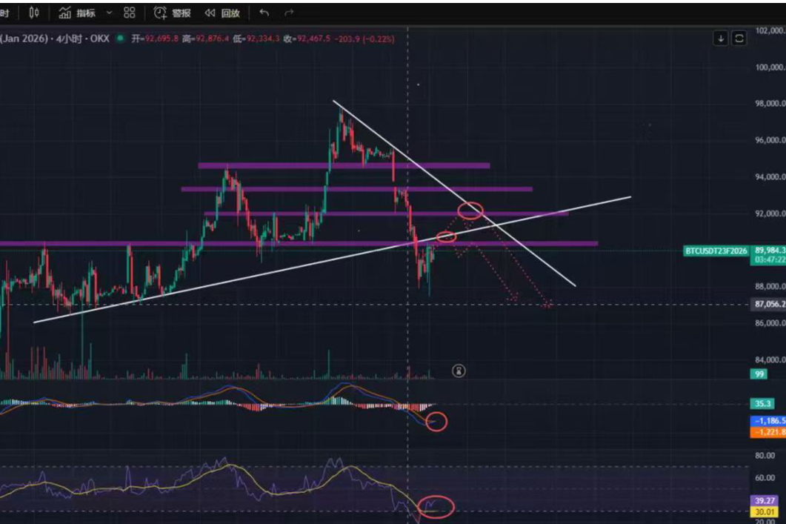
Task: Start 回放 bar replay mode
Action: point(222,13)
